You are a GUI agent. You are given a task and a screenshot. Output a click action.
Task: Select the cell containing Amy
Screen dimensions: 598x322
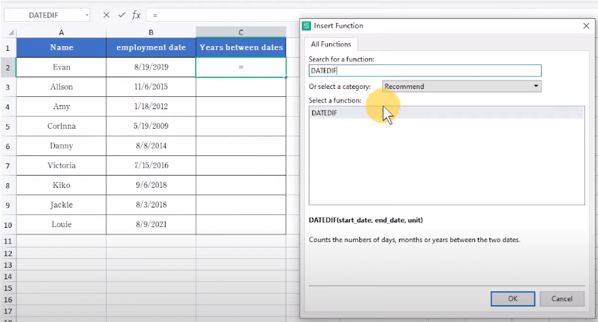[61, 106]
